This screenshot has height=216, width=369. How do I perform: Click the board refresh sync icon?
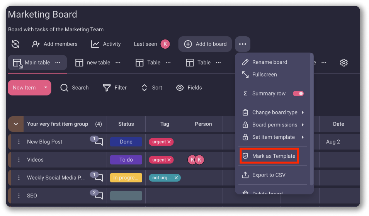15,44
